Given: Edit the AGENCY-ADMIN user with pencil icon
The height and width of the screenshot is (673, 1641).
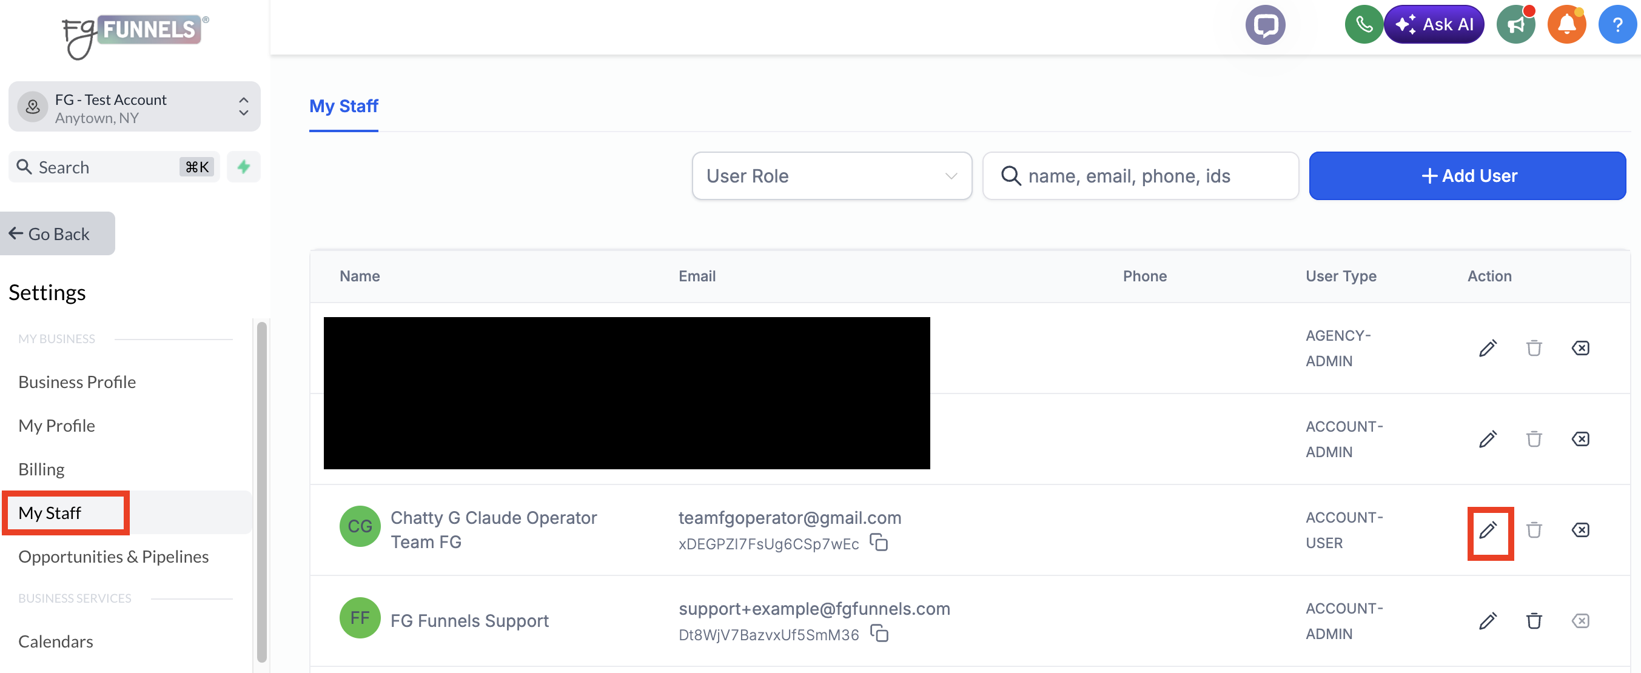Looking at the screenshot, I should (1488, 348).
